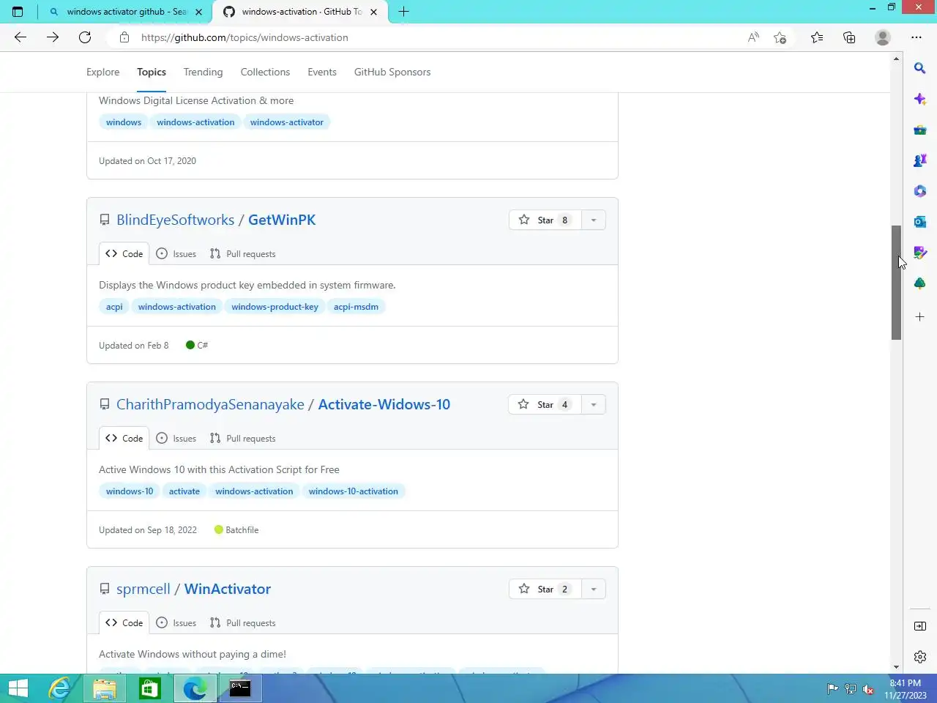Image resolution: width=937 pixels, height=703 pixels.
Task: Open sidebar Drop icon
Action: (x=920, y=253)
